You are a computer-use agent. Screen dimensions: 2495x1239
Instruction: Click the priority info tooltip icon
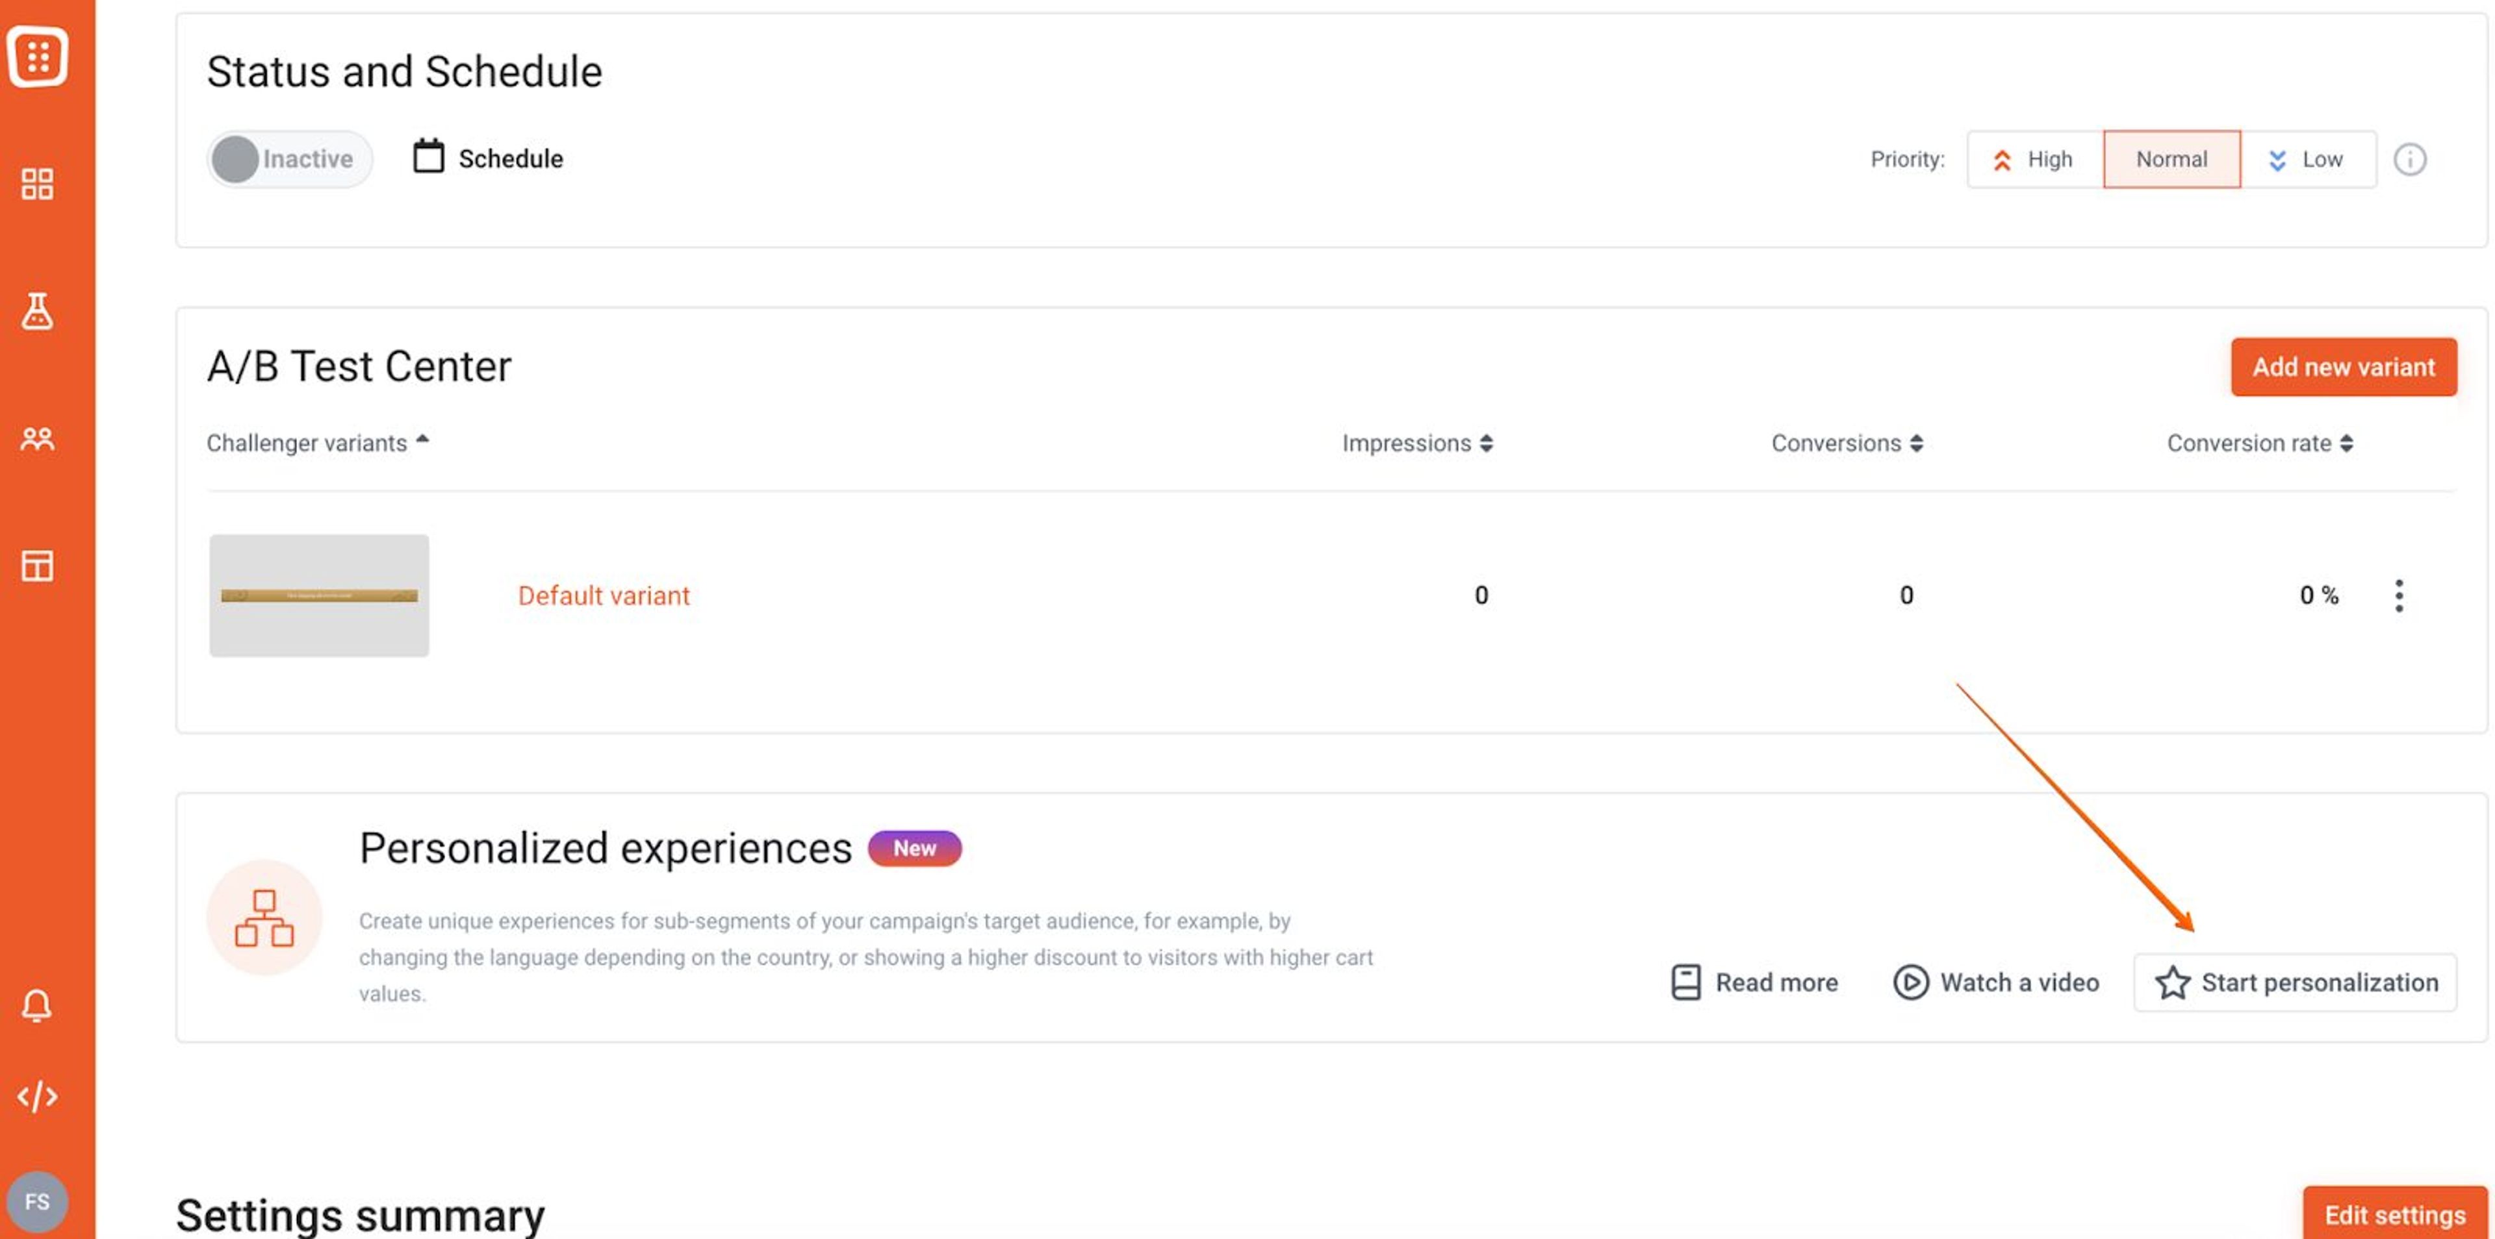tap(2412, 158)
